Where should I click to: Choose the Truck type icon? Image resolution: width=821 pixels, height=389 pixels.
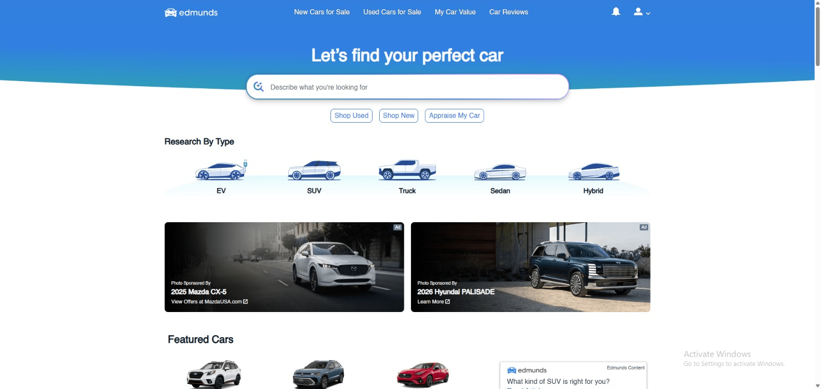tap(407, 170)
